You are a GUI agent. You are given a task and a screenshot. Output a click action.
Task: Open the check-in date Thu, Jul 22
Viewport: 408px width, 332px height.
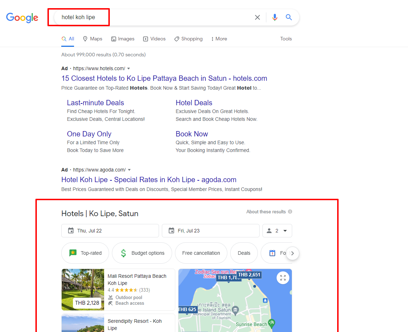click(x=110, y=231)
